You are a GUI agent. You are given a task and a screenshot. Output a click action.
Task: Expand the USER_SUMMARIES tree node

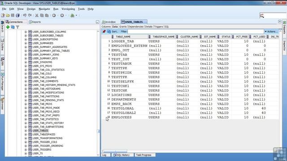[26, 43]
